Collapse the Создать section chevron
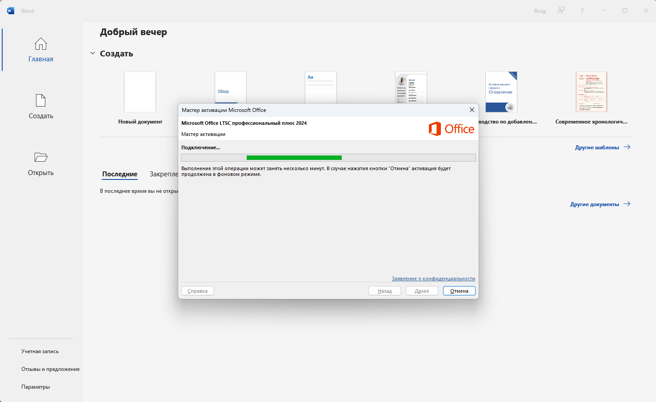The height and width of the screenshot is (402, 656). point(92,53)
